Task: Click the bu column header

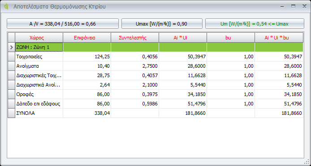Action: click(231, 38)
